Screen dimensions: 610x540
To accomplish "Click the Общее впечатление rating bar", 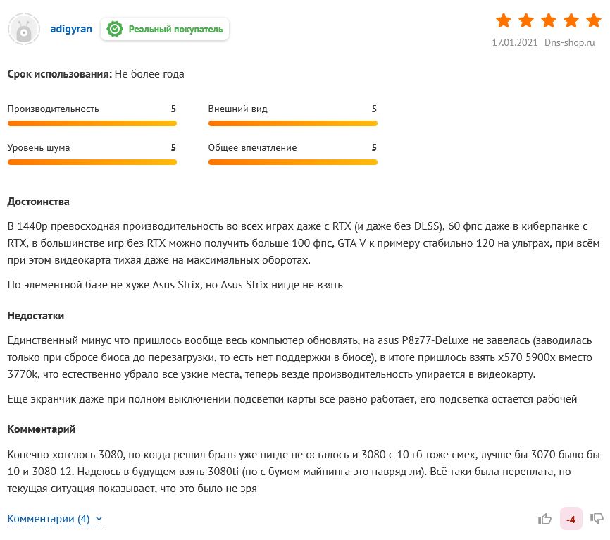I will (x=292, y=162).
